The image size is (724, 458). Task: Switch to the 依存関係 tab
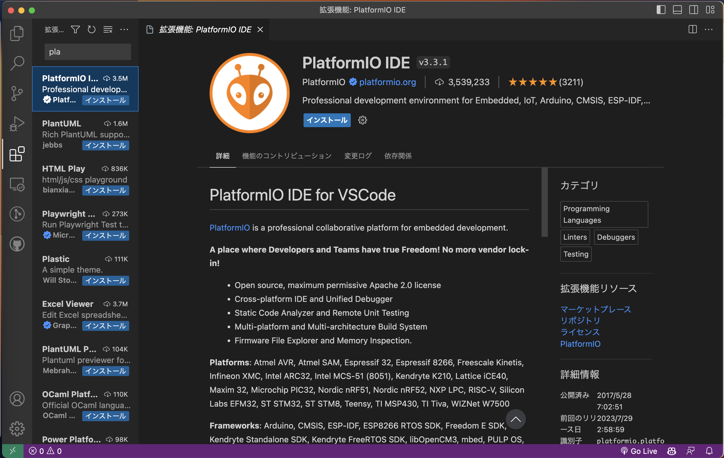398,156
